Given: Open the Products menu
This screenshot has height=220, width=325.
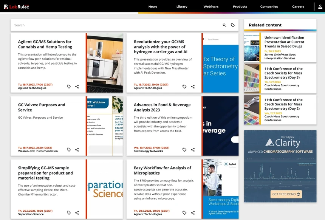Looking at the screenshot, I should tap(240, 7).
